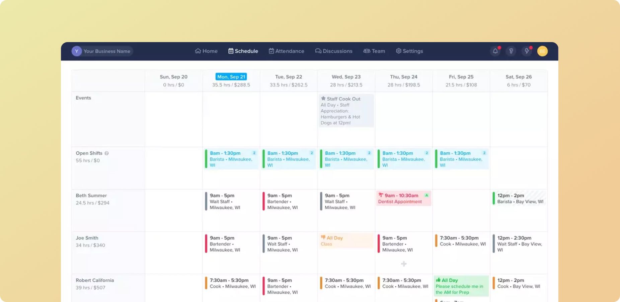
Task: Open Beth's Saturday 12pm - 2pm Barista shift
Action: tap(519, 198)
